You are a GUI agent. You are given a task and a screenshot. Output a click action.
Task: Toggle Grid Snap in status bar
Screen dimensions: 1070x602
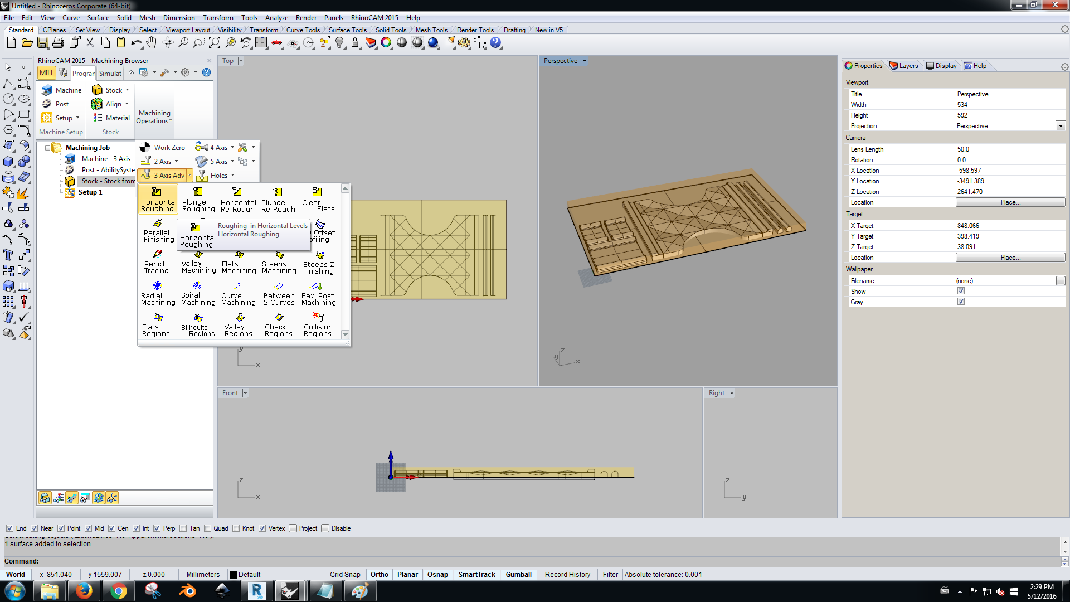(345, 575)
